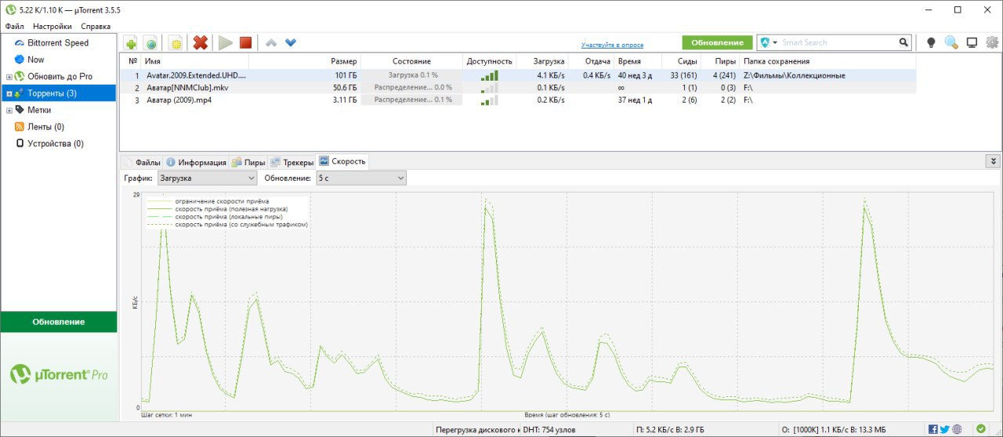
Task: Click the green Обновление toolbar button
Action: coord(717,42)
